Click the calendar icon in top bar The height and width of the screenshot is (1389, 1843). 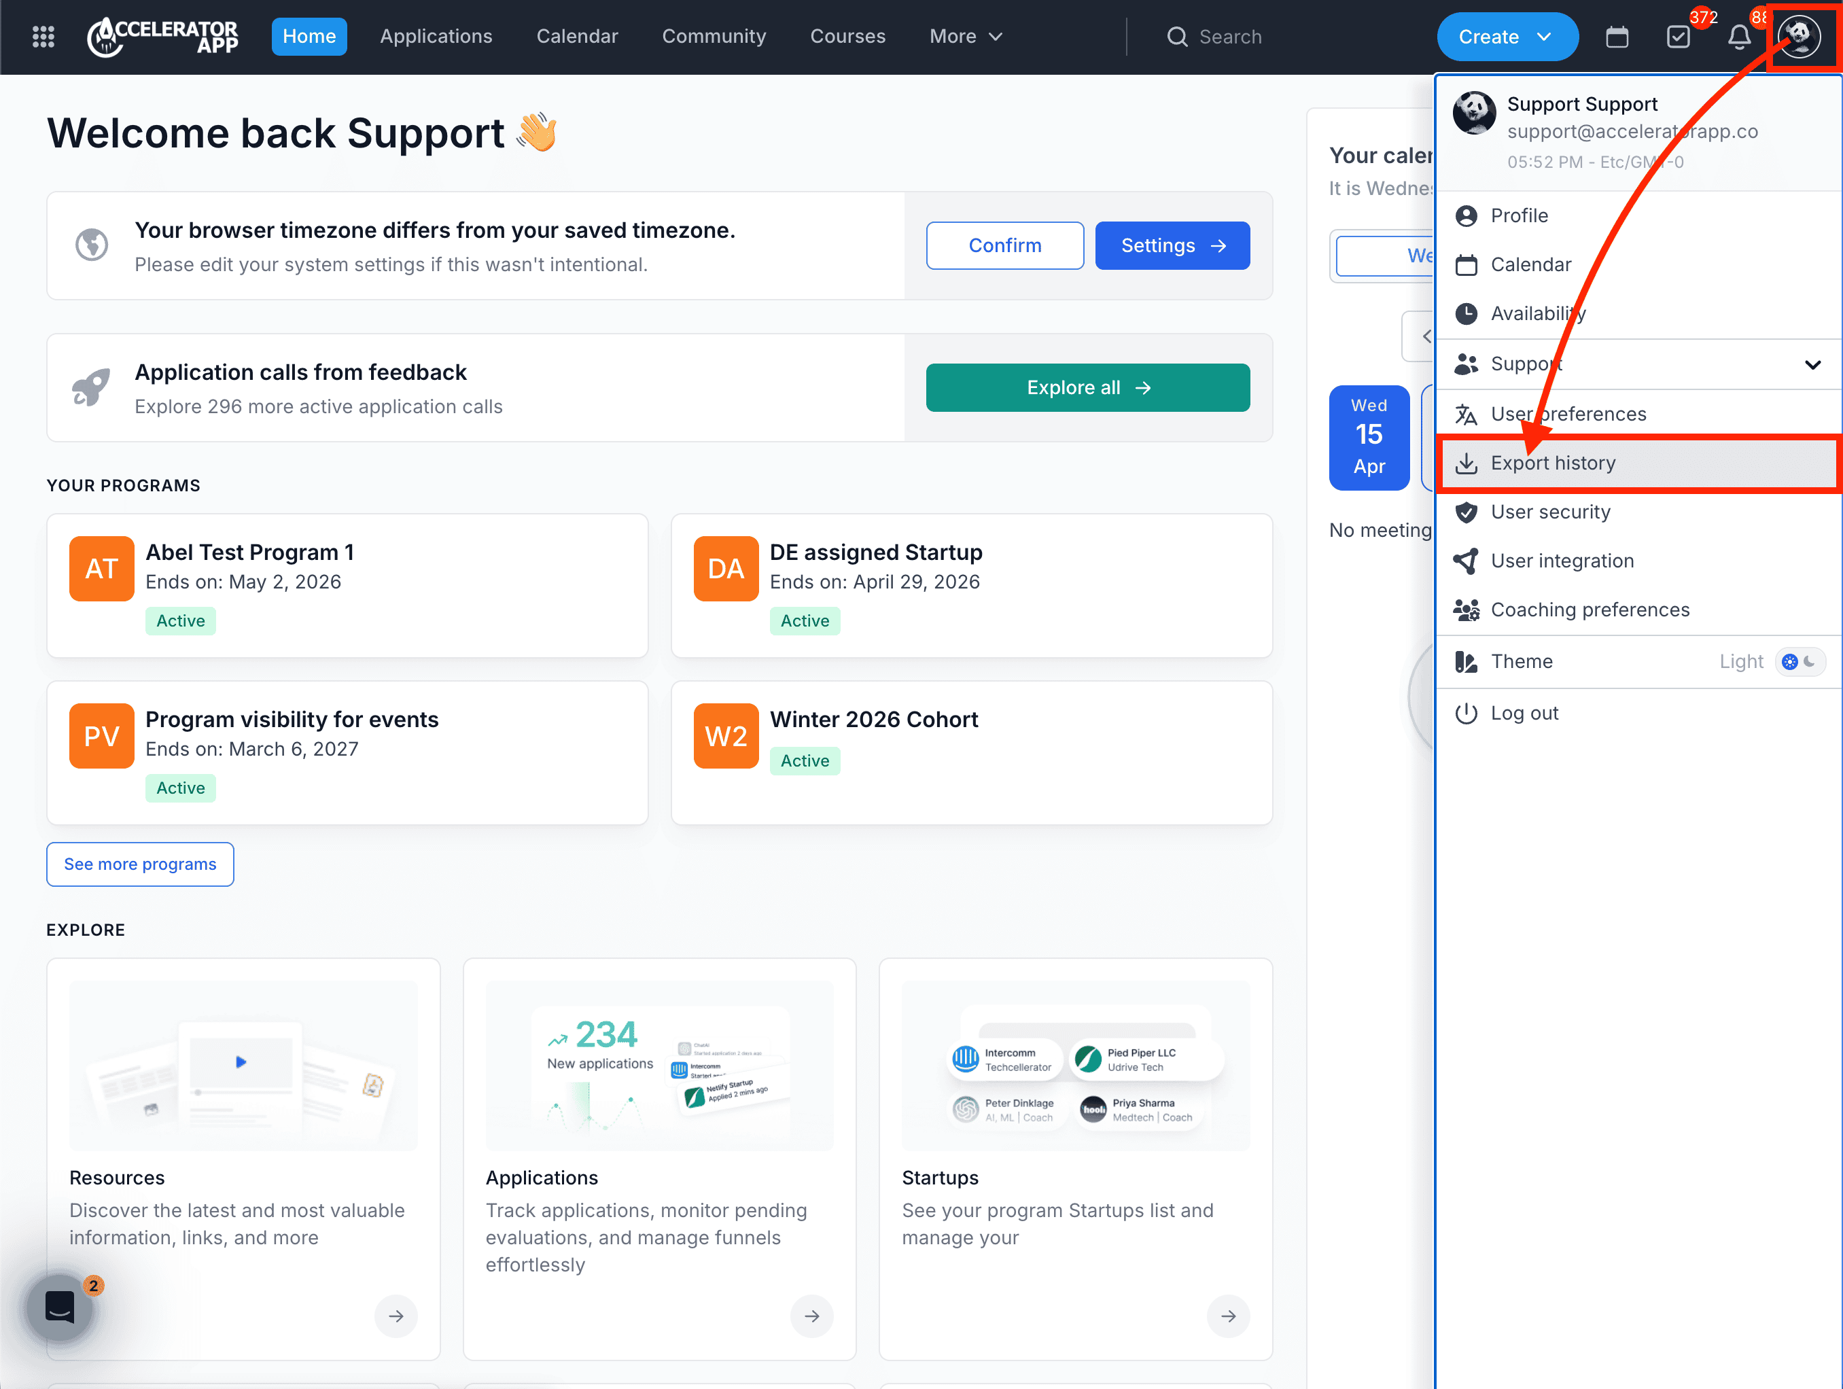click(1617, 37)
